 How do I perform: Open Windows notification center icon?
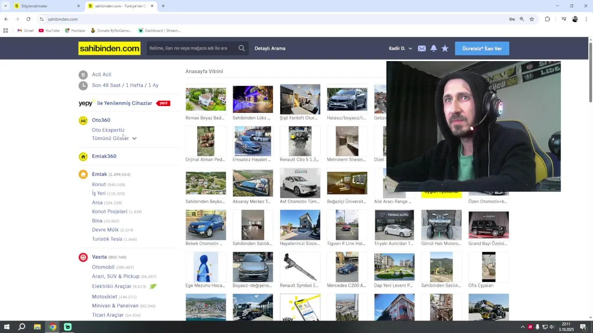[x=583, y=327]
